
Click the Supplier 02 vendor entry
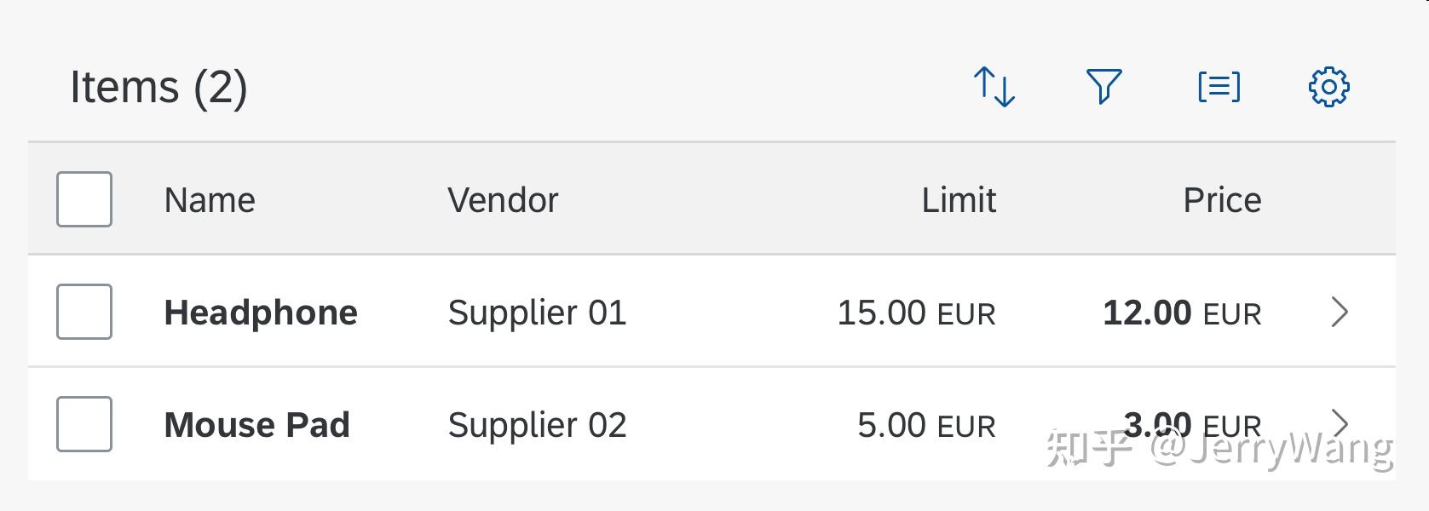point(539,425)
